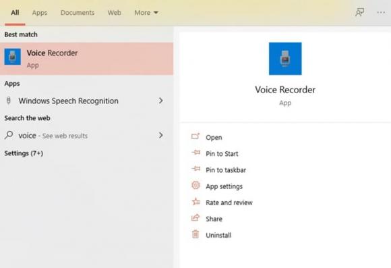Open the feedback person icon at top right
This screenshot has height=268, width=391.
pos(359,12)
